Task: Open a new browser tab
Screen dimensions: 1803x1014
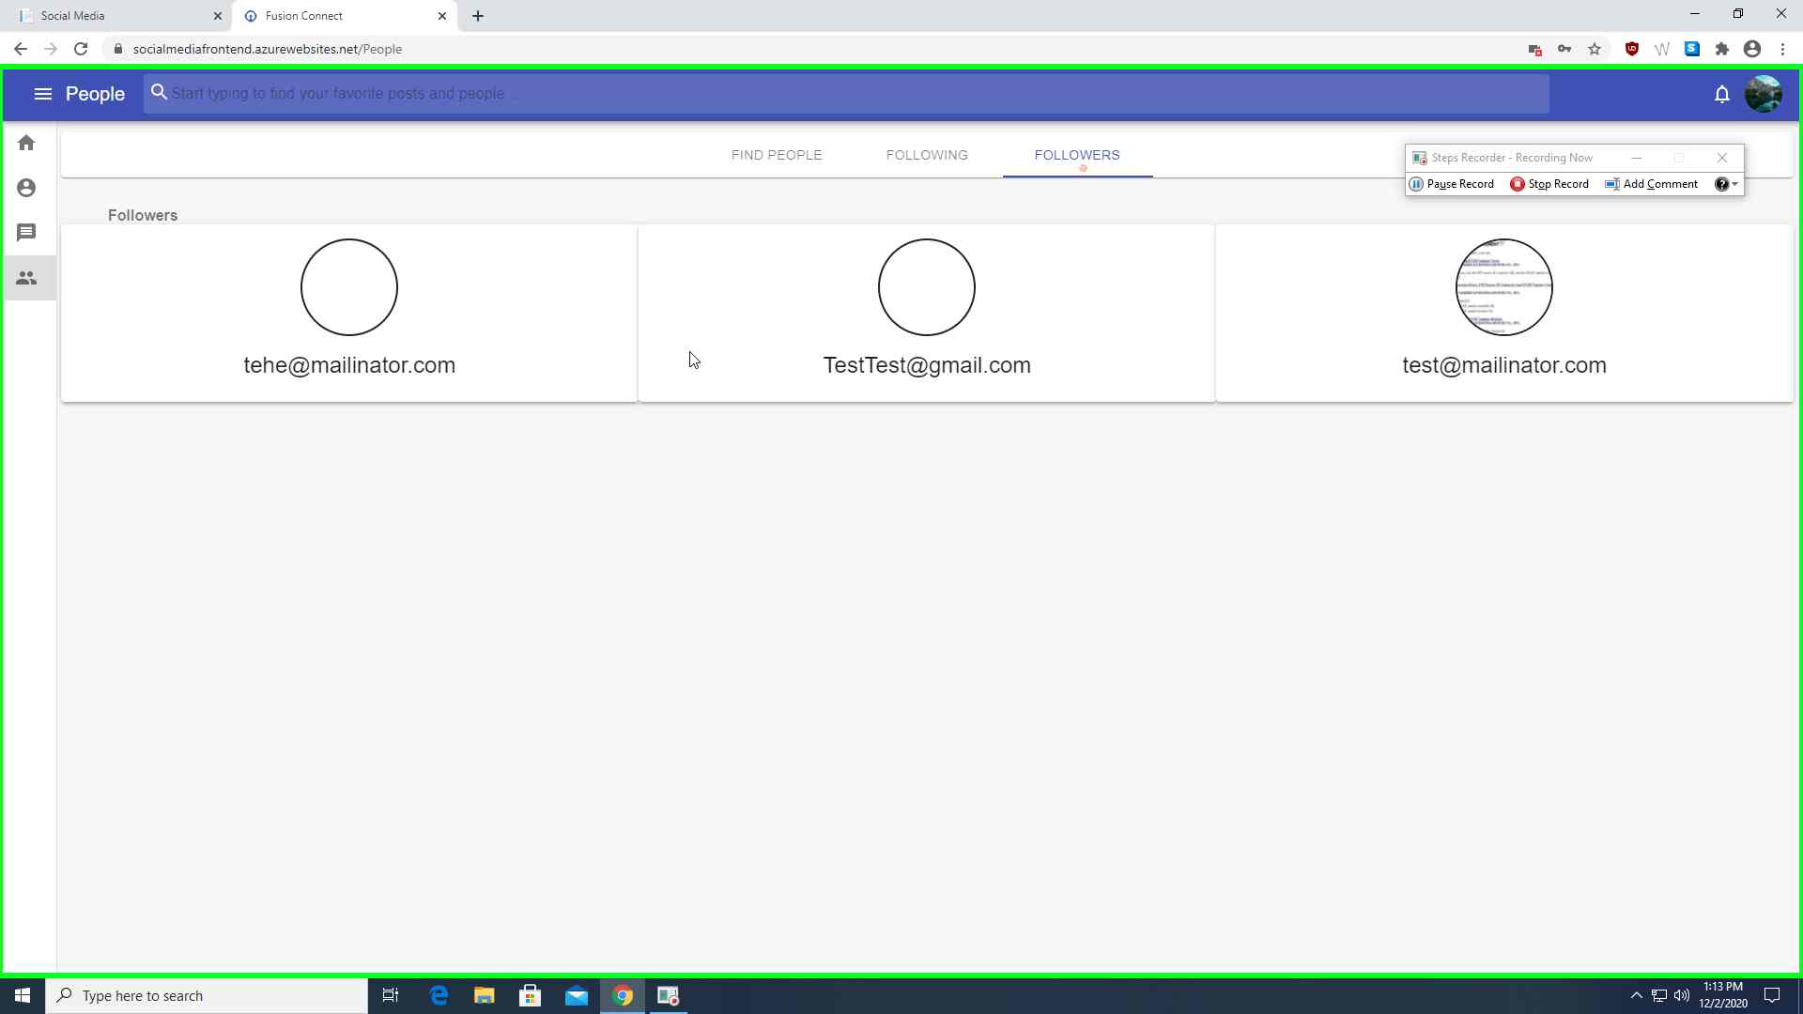Action: tap(478, 16)
